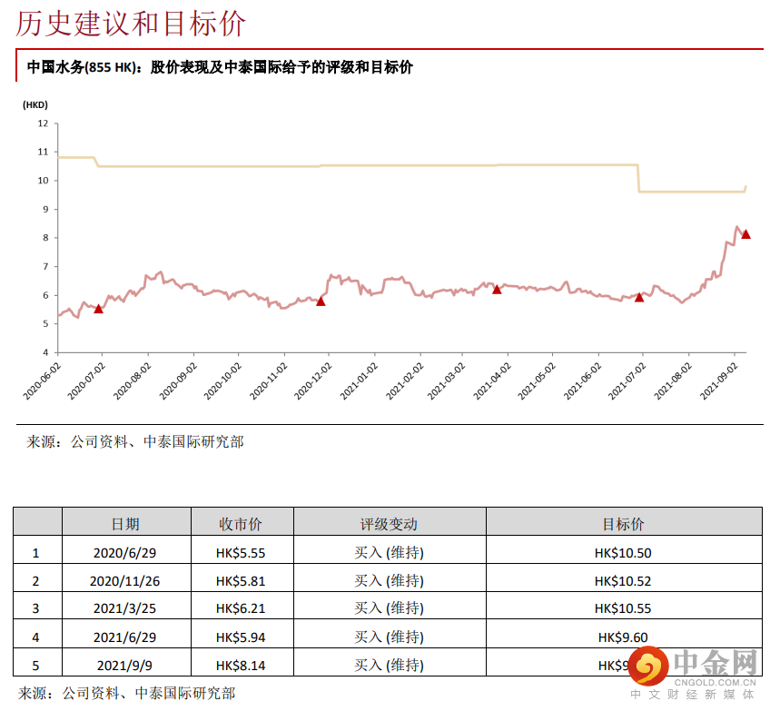Screen dimensions: 770x711
Task: Click the target price HK$10.52
Action: [623, 581]
